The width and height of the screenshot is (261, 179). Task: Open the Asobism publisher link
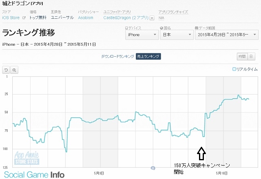(x=86, y=18)
